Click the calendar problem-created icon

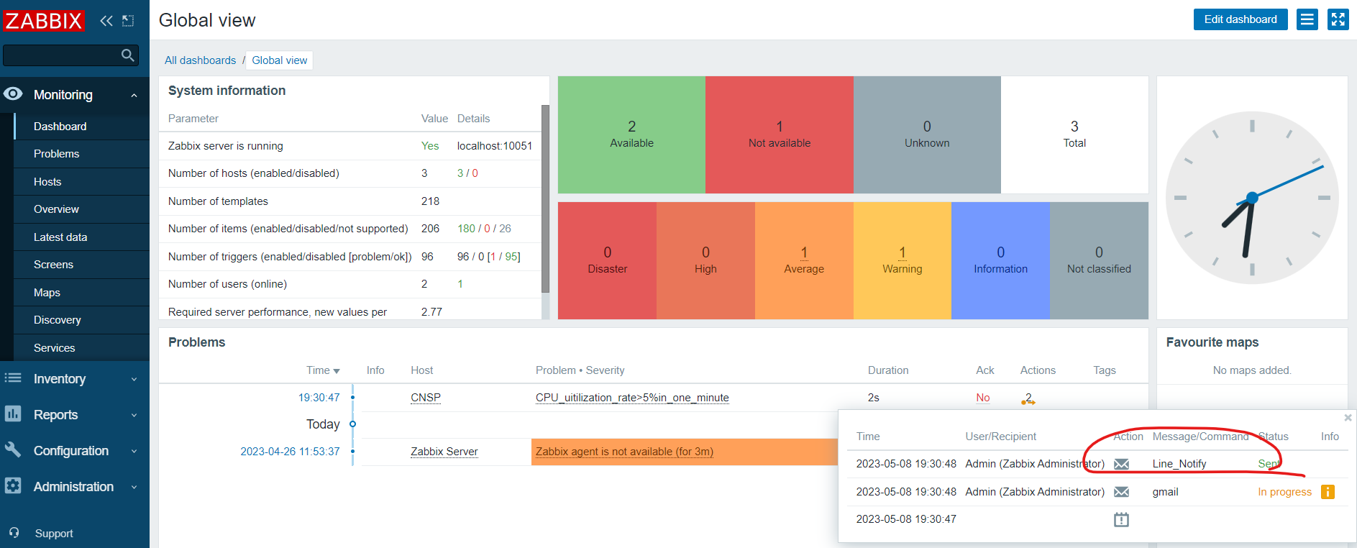click(x=1121, y=519)
